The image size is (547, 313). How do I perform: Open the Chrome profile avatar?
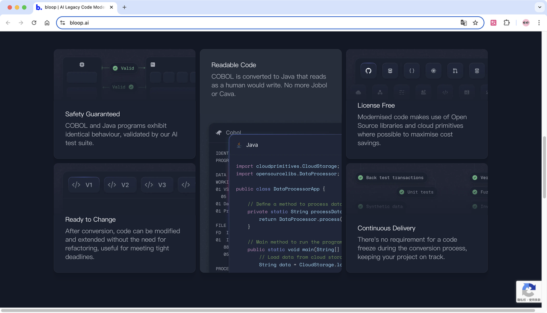coord(526,23)
